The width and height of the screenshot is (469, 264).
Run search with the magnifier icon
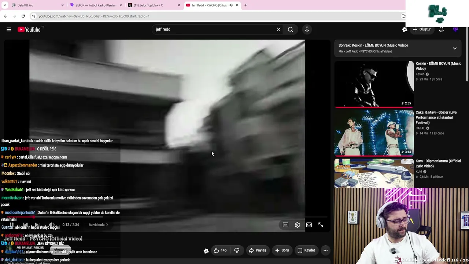pyautogui.click(x=290, y=29)
